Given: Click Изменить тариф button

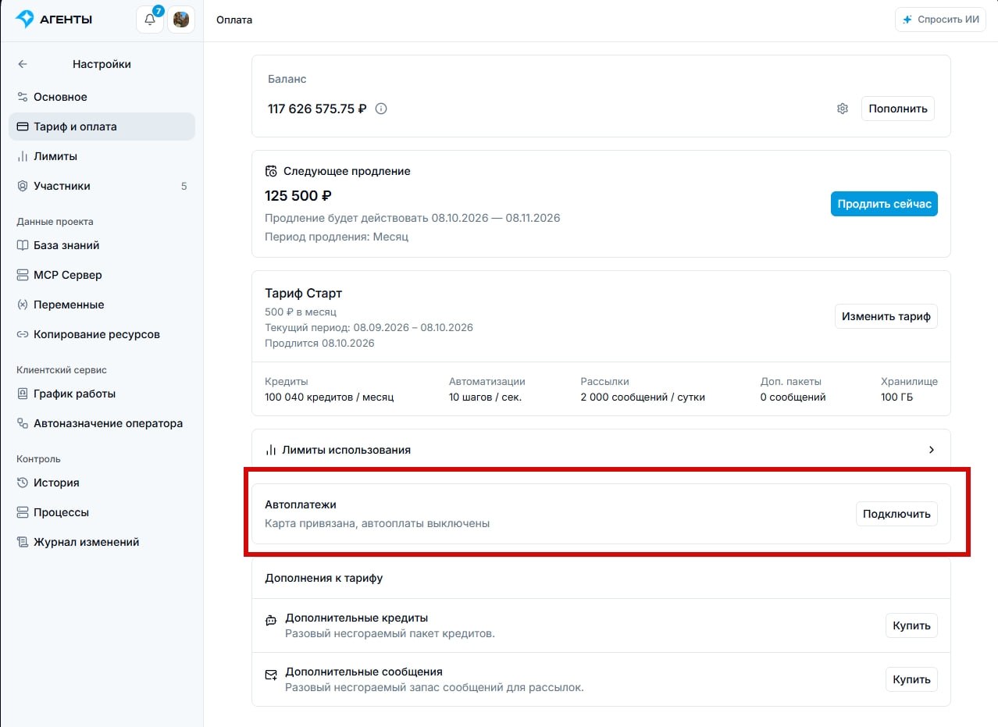Looking at the screenshot, I should click(x=886, y=316).
